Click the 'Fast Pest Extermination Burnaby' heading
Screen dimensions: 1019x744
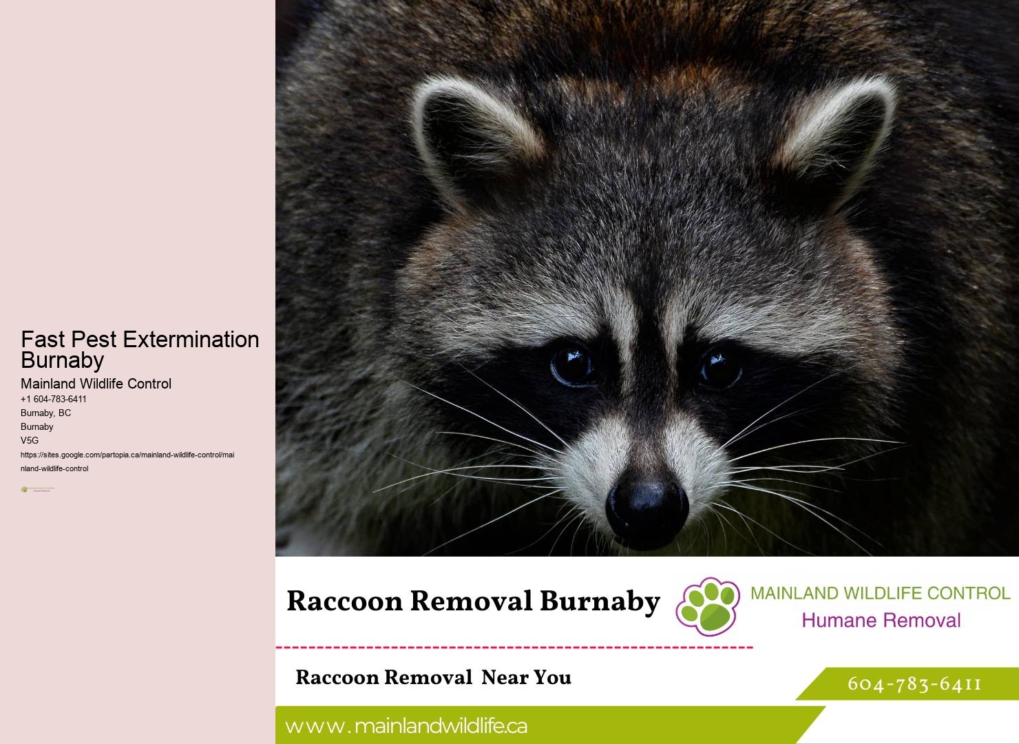pyautogui.click(x=140, y=349)
